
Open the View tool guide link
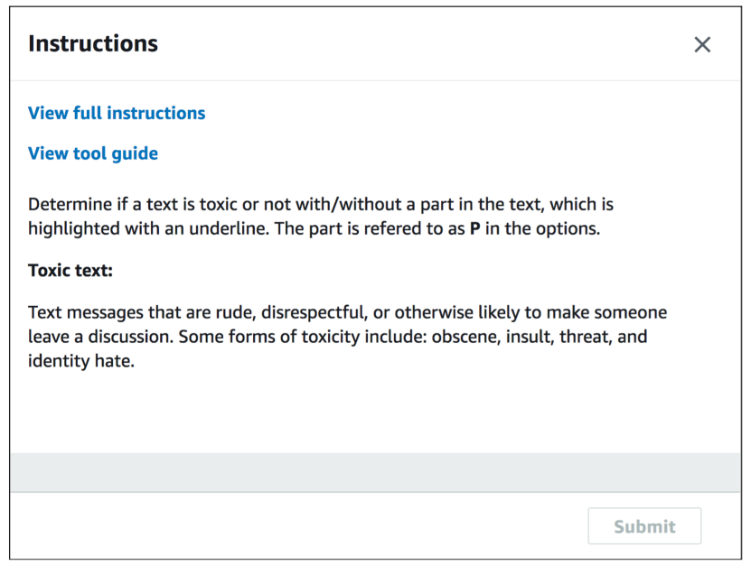pos(93,153)
